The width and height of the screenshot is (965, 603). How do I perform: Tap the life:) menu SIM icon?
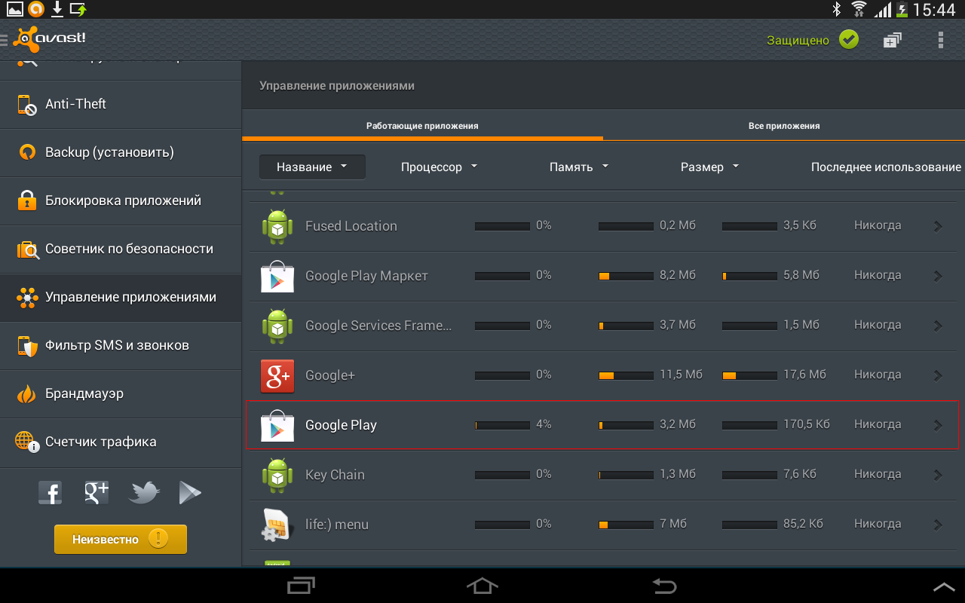tap(277, 525)
